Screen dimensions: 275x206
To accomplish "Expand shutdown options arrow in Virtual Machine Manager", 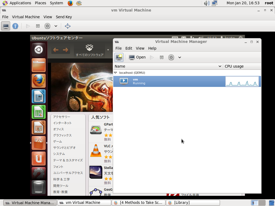I will [180, 57].
